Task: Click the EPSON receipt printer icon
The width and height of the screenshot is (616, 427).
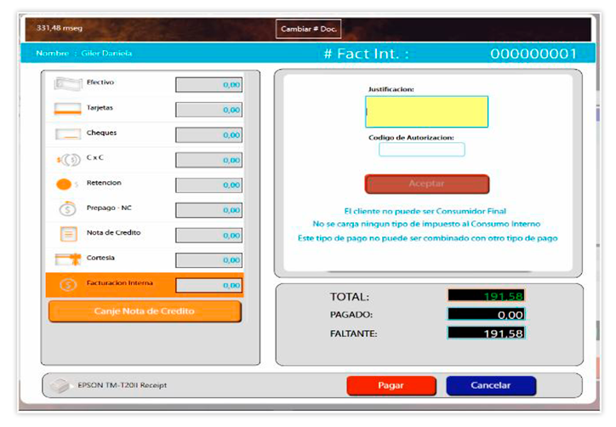Action: 60,385
